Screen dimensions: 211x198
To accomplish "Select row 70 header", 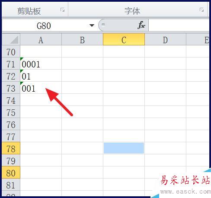I will (11, 51).
